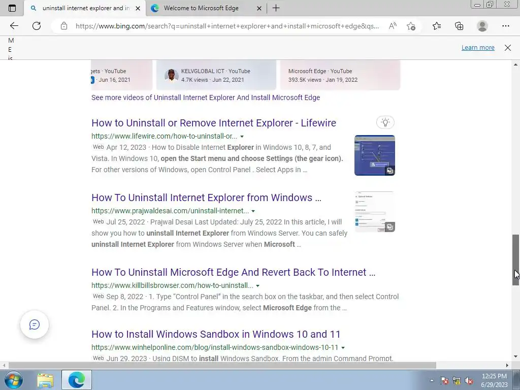The image size is (520, 390).
Task: Reload the page with the Refresh icon
Action: click(37, 26)
